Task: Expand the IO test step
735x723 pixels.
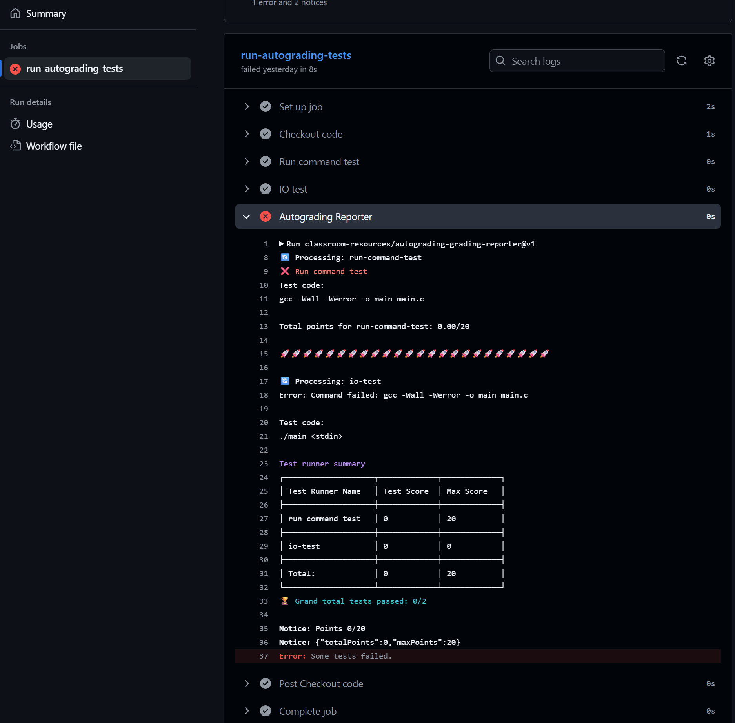Action: point(247,189)
